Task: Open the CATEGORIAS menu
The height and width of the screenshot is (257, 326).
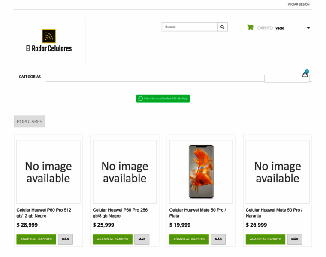Action: point(30,77)
